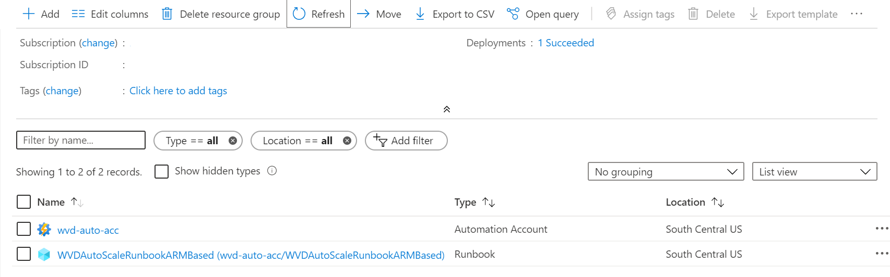Click the Add filter button
The height and width of the screenshot is (277, 890).
(406, 141)
